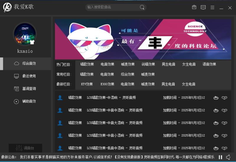Click user icon of 低音中混响 row

pyautogui.click(x=60, y=148)
